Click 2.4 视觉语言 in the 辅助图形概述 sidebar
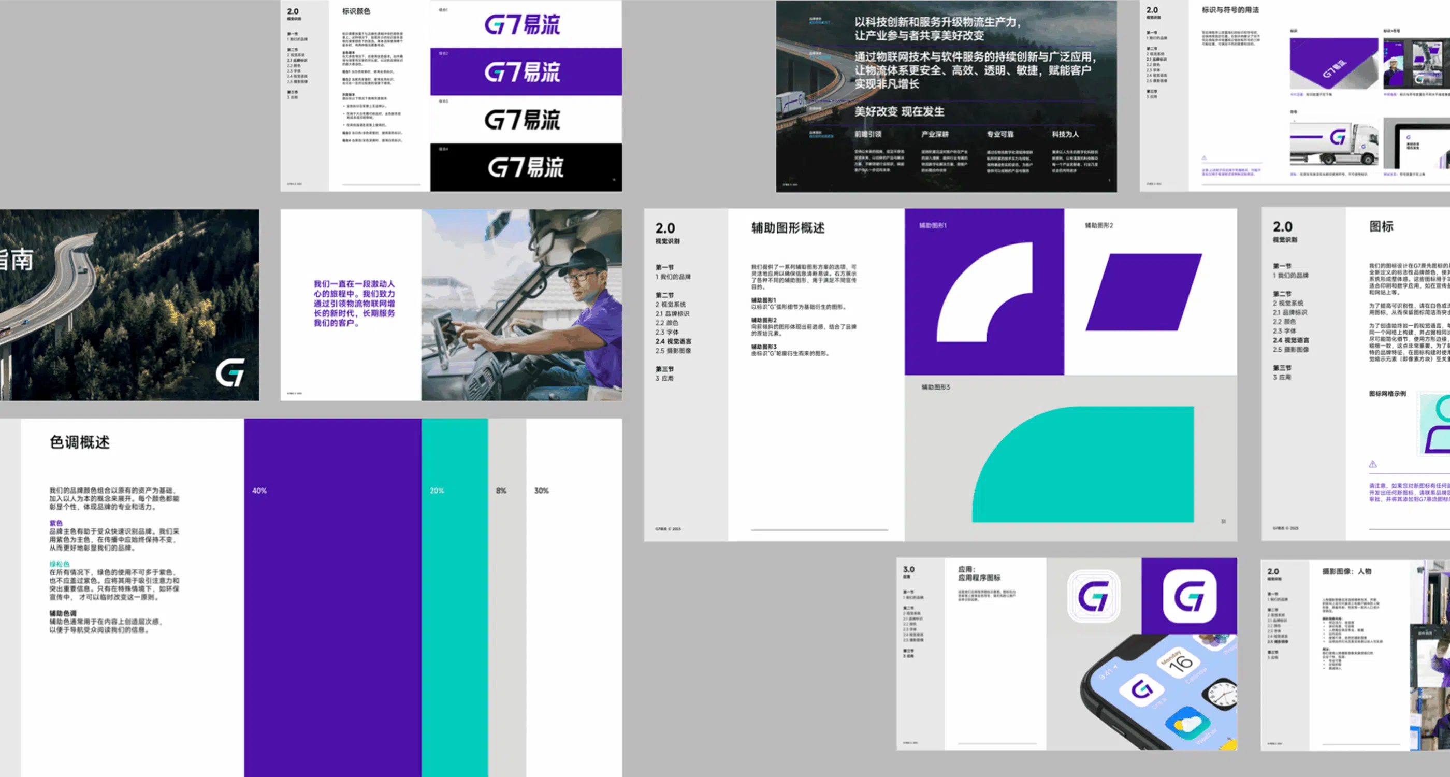 (x=673, y=341)
